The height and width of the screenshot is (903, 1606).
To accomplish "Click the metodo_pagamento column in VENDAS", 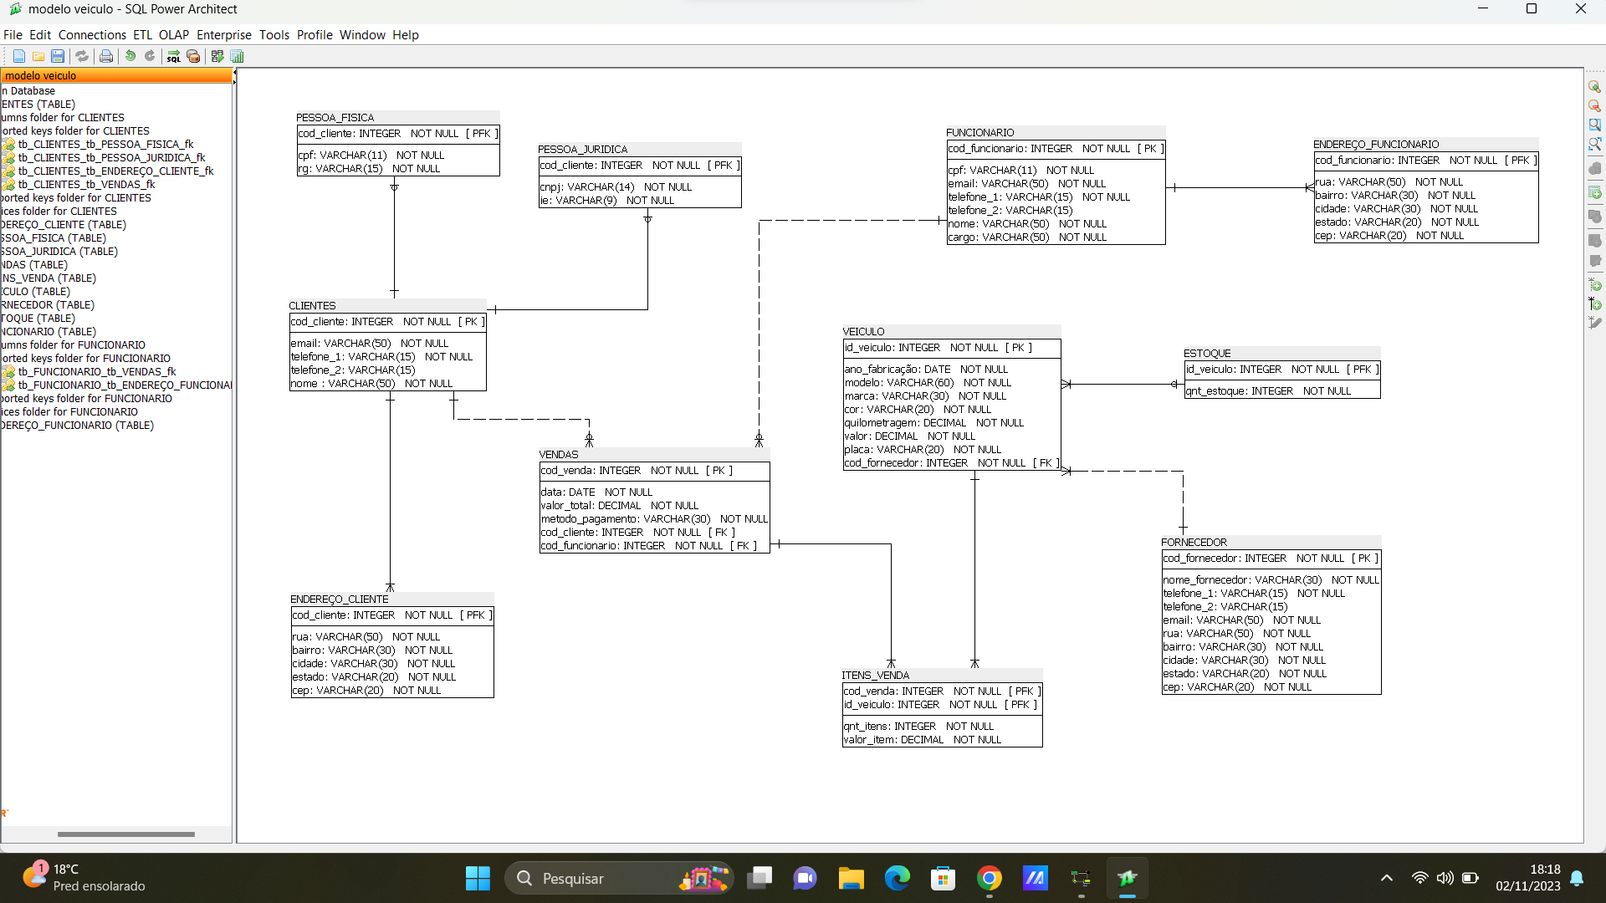I will point(654,519).
